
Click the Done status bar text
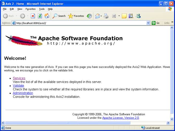coord(8,128)
